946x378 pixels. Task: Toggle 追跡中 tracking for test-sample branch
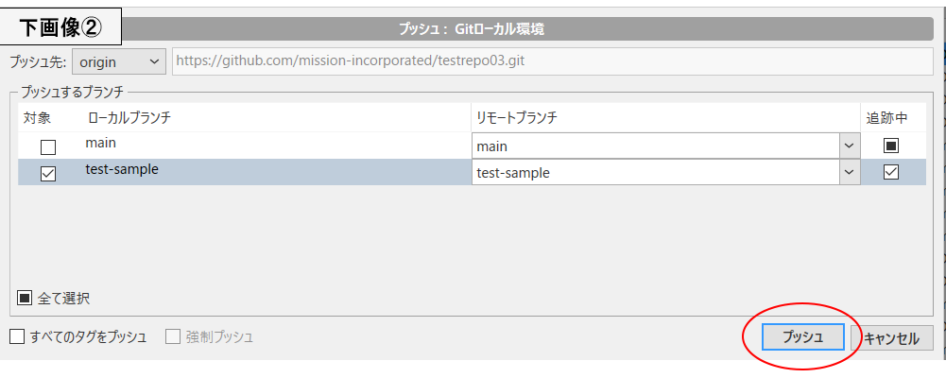(890, 172)
